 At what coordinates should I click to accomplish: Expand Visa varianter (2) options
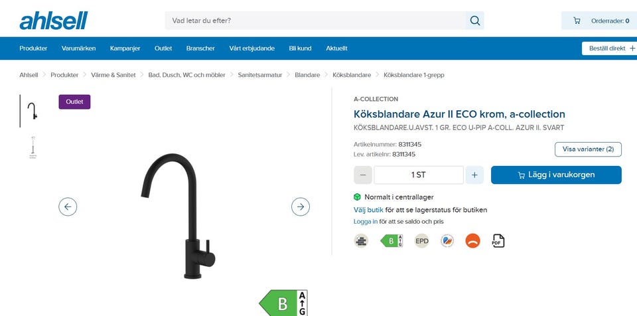588,149
